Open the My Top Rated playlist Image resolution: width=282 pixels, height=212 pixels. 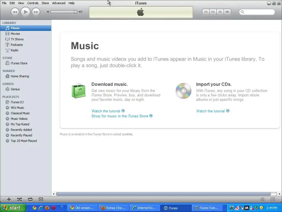(x=26, y=124)
